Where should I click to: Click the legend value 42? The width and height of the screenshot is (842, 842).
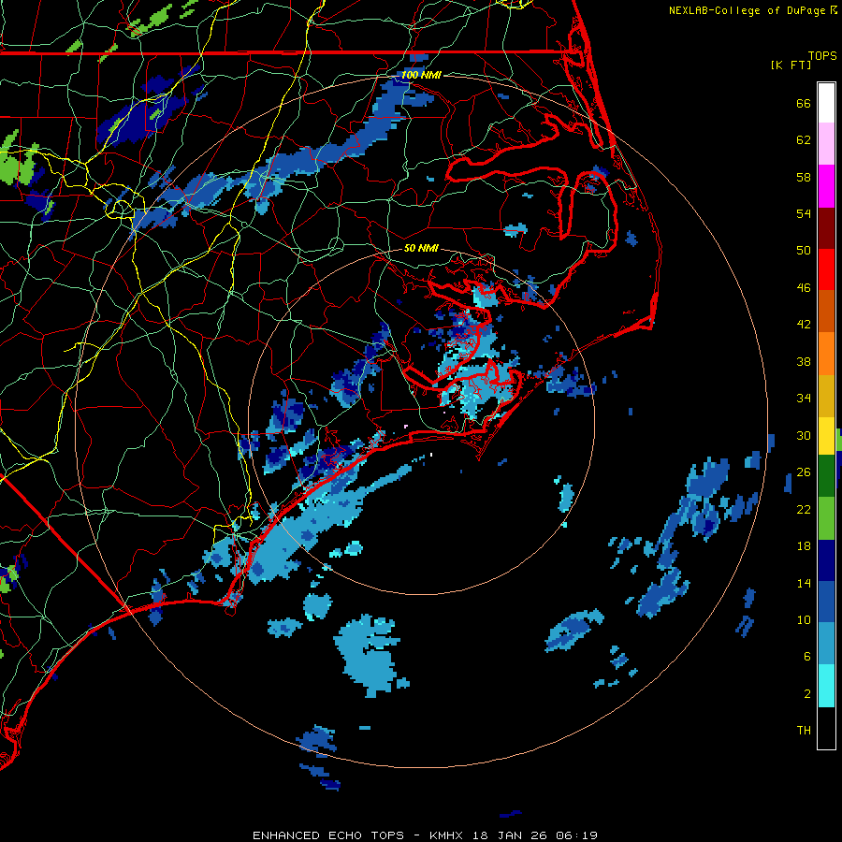[804, 325]
